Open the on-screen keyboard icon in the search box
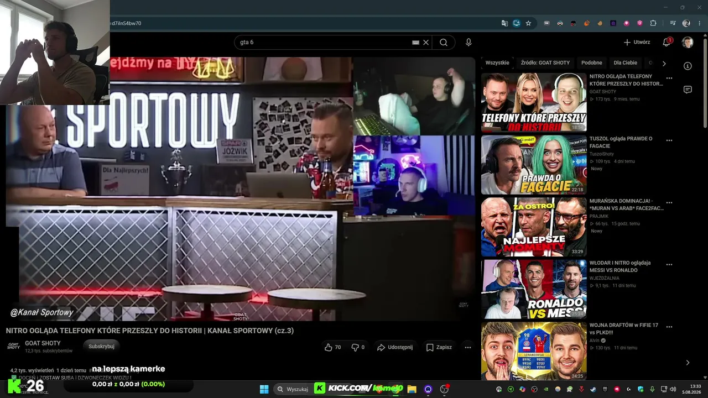Viewport: 708px width, 398px height. (x=415, y=42)
